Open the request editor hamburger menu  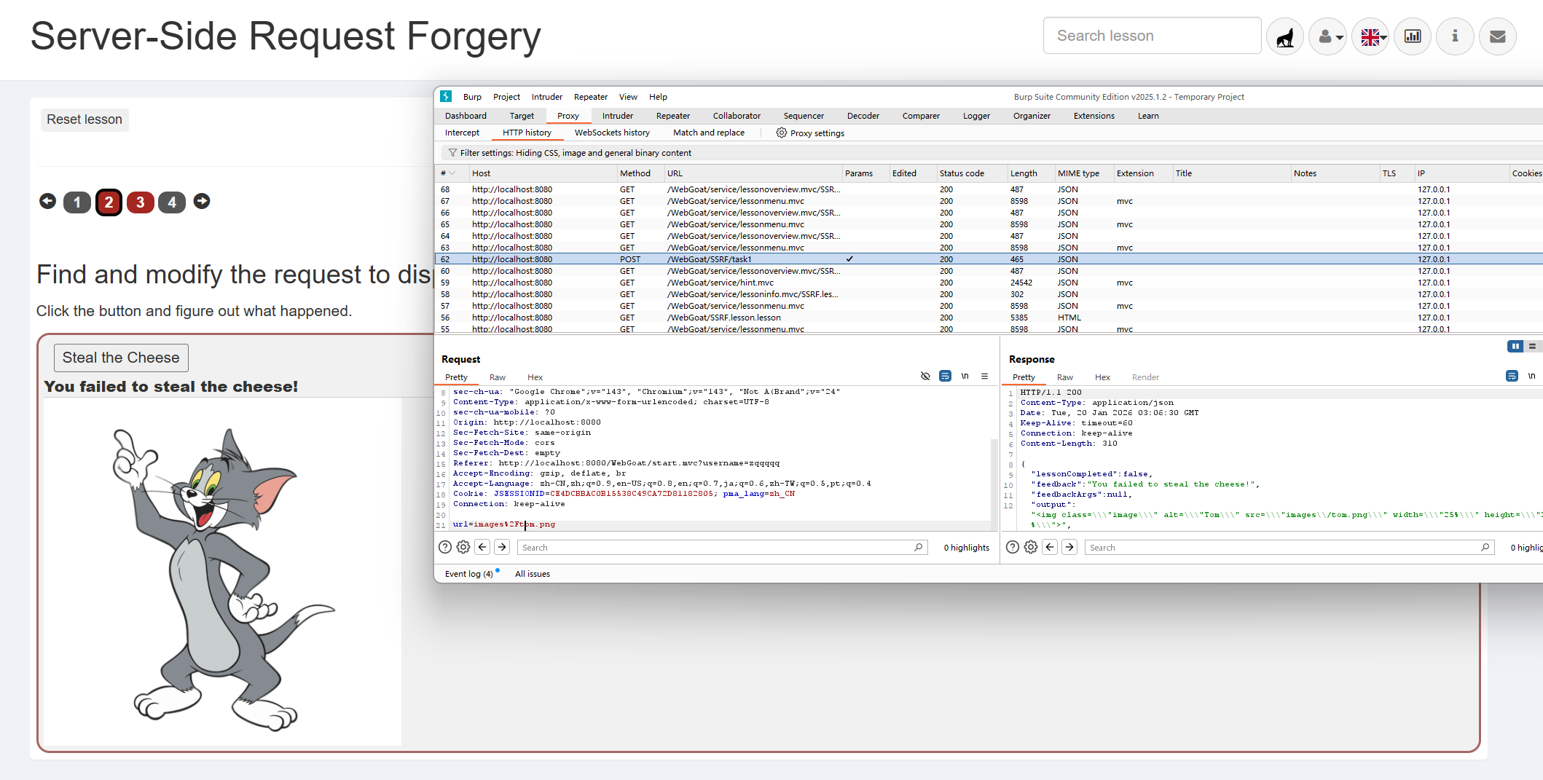coord(984,377)
